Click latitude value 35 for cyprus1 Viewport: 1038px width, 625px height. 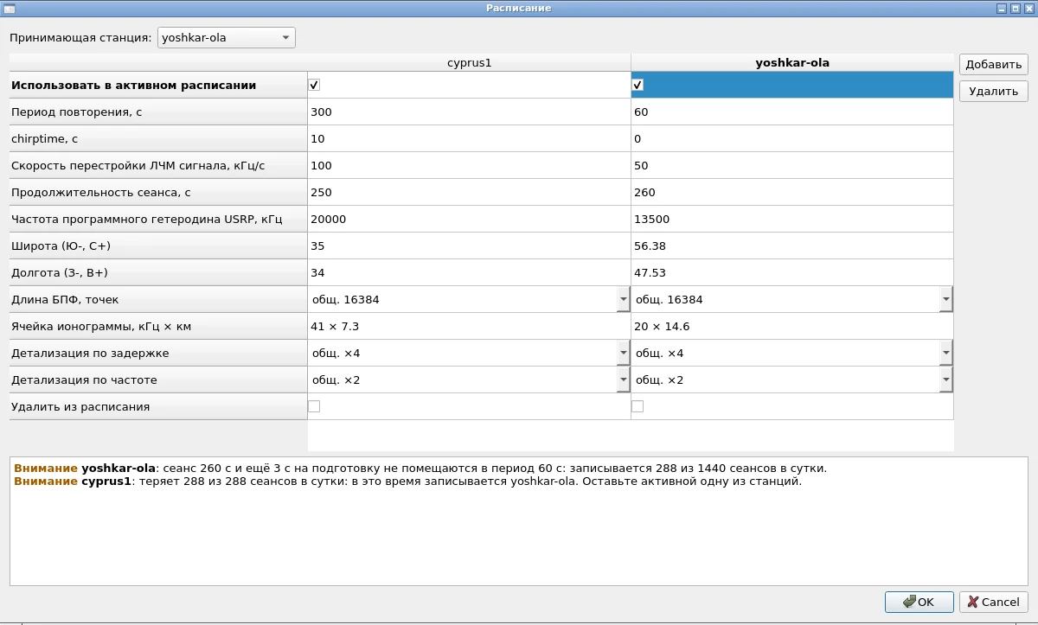coord(470,246)
